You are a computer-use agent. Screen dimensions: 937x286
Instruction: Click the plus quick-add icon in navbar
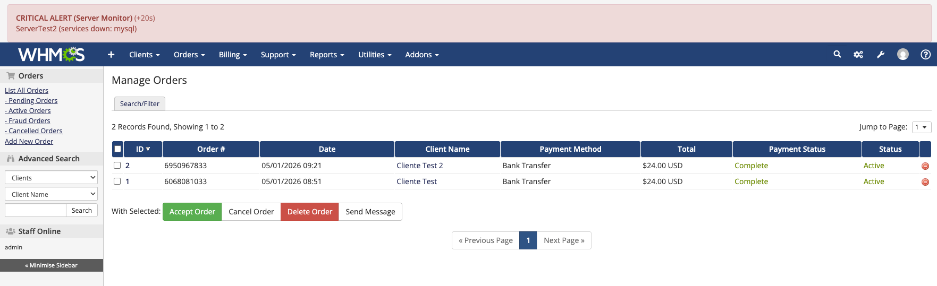(111, 55)
